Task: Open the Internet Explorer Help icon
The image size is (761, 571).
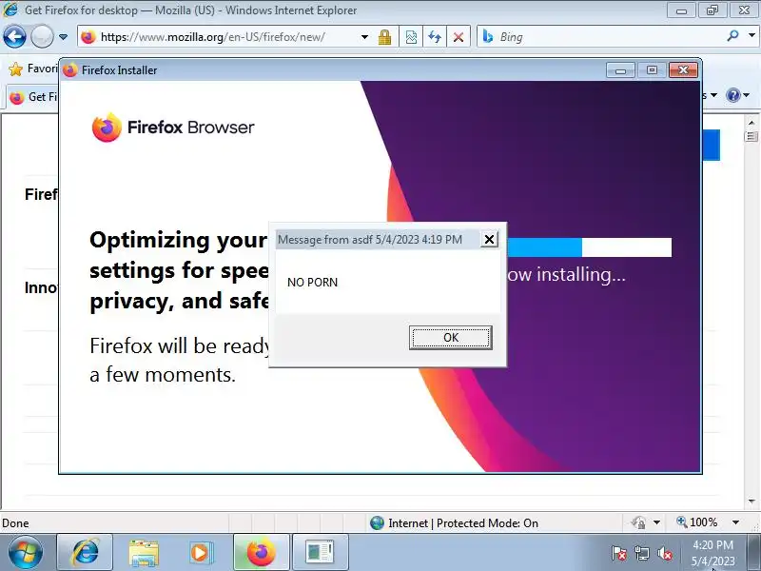Action: point(732,95)
